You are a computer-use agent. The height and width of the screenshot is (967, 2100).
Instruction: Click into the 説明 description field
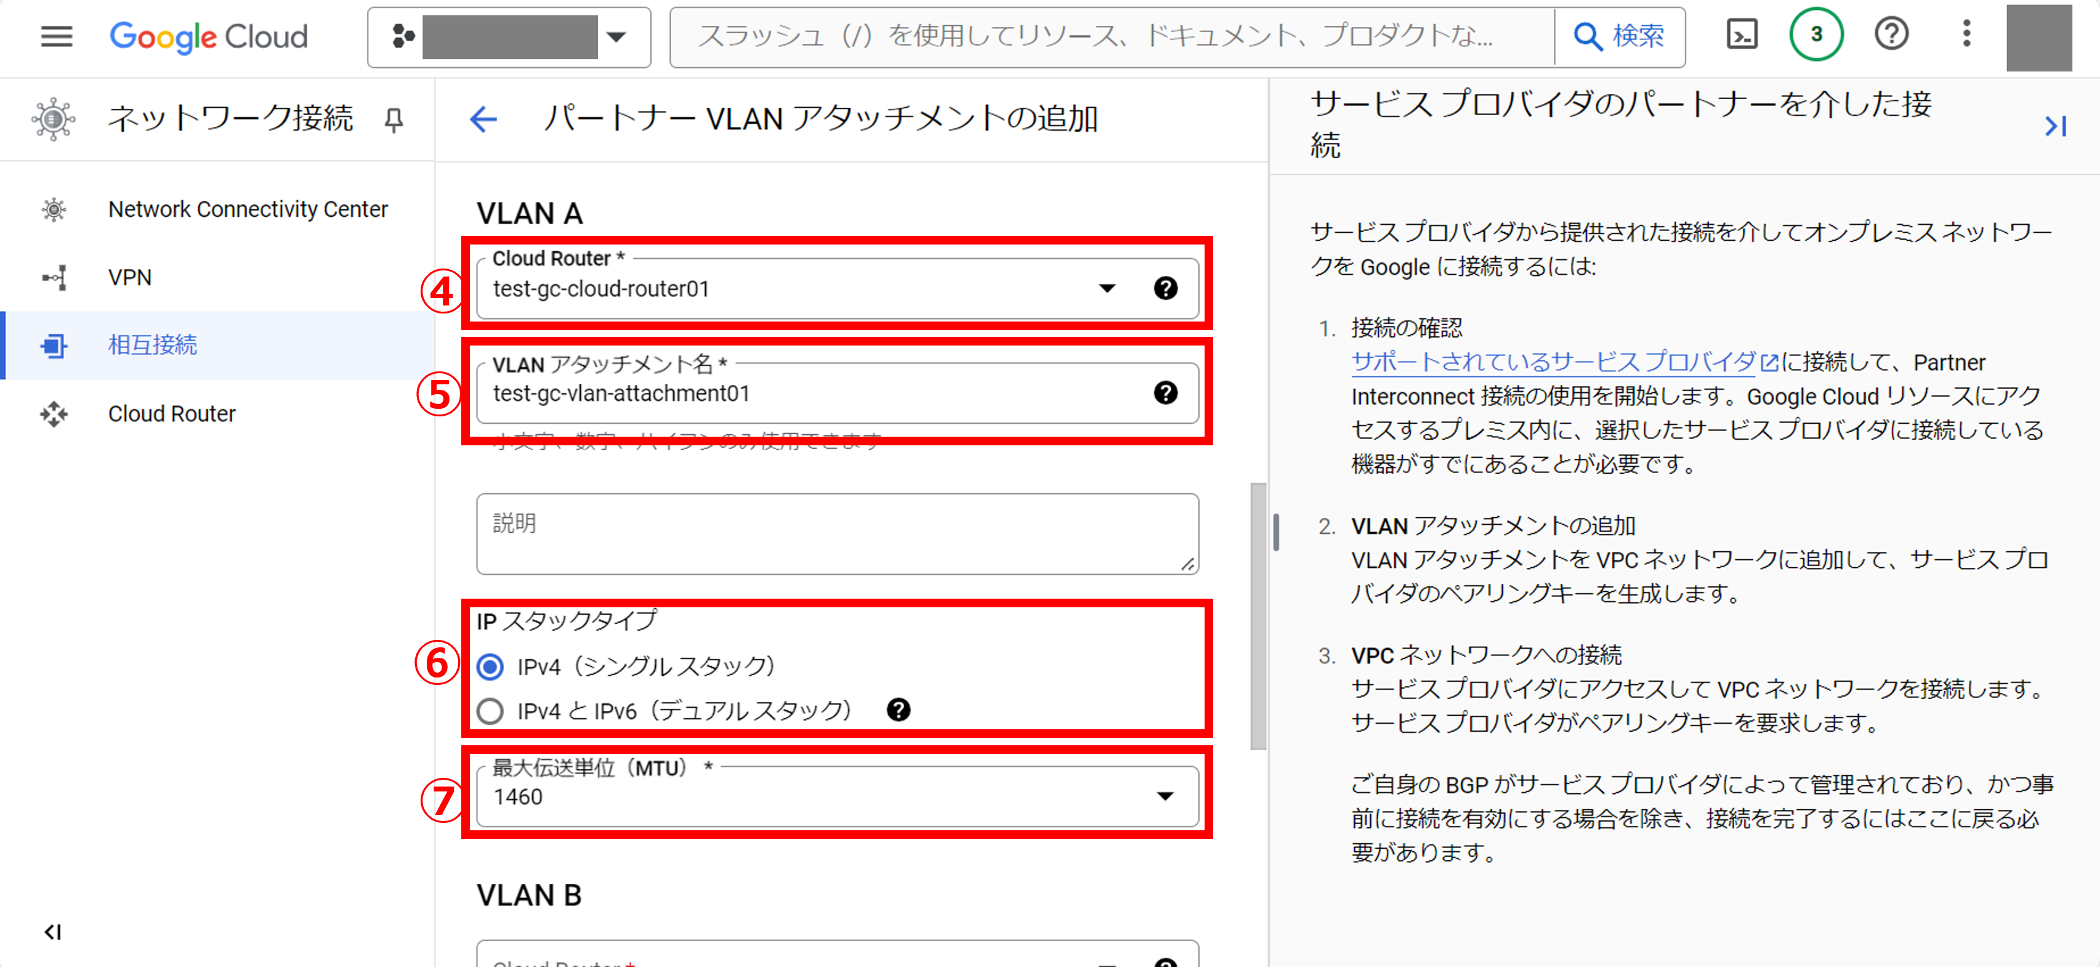pyautogui.click(x=836, y=534)
